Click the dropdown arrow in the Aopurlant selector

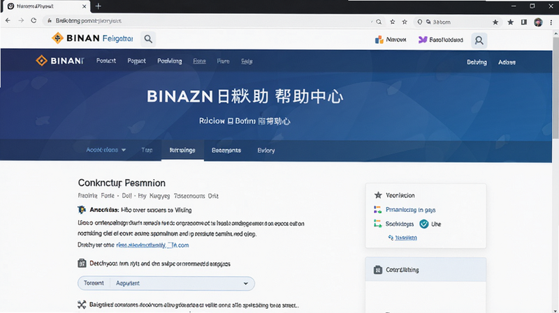[246, 284]
